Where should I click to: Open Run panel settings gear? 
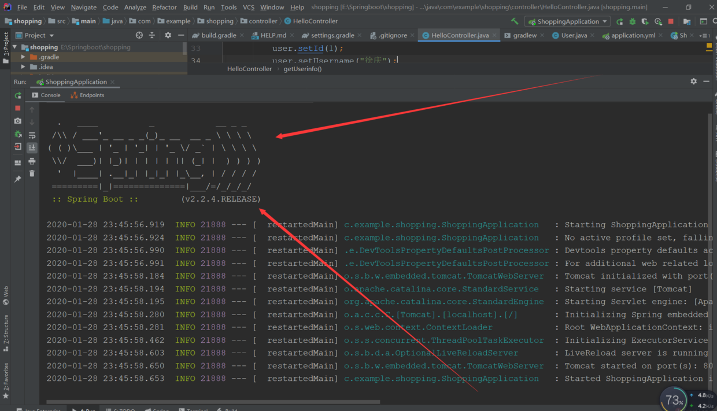[694, 82]
